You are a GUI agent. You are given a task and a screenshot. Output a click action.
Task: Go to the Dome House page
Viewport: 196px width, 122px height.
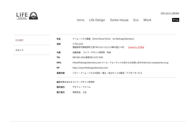[119, 20]
